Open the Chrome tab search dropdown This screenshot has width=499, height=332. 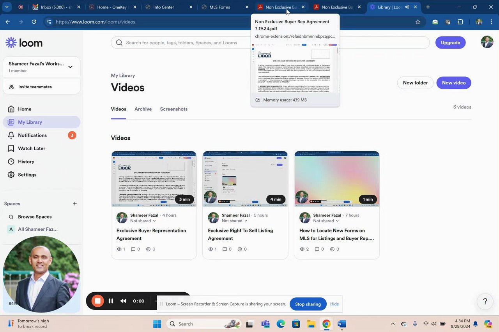tap(7, 7)
